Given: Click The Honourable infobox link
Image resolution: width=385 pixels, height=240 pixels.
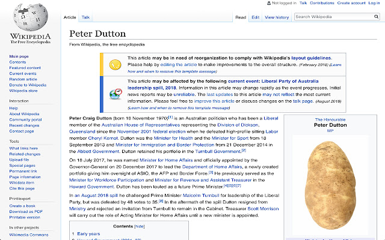Looking at the screenshot, I should click(330, 120).
